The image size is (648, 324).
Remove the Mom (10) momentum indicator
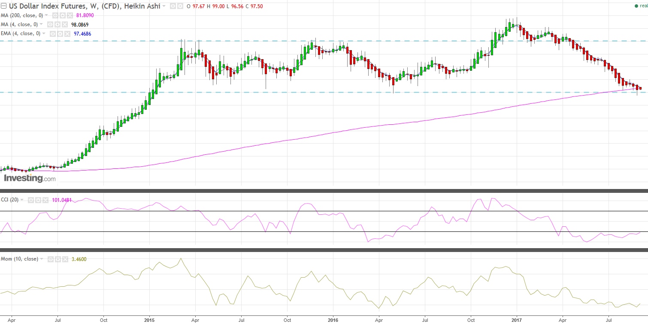[x=65, y=259]
